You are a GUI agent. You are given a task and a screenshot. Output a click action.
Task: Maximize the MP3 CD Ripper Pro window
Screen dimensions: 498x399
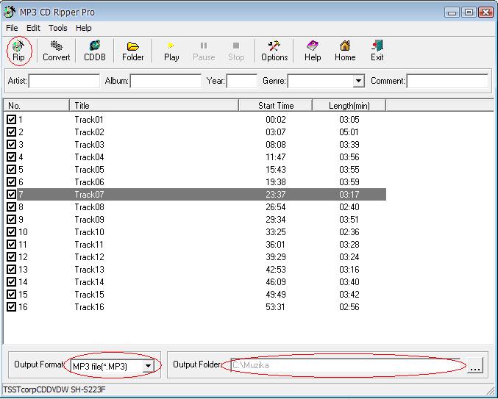click(469, 12)
